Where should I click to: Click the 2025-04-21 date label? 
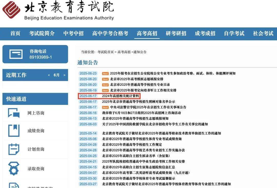coord(88,161)
